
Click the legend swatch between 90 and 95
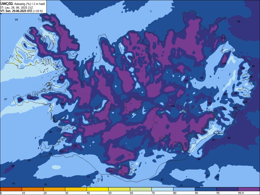tap(206, 189)
